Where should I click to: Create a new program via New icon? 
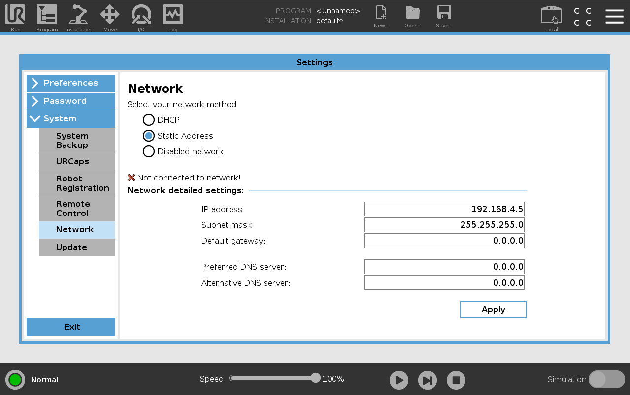click(x=381, y=17)
